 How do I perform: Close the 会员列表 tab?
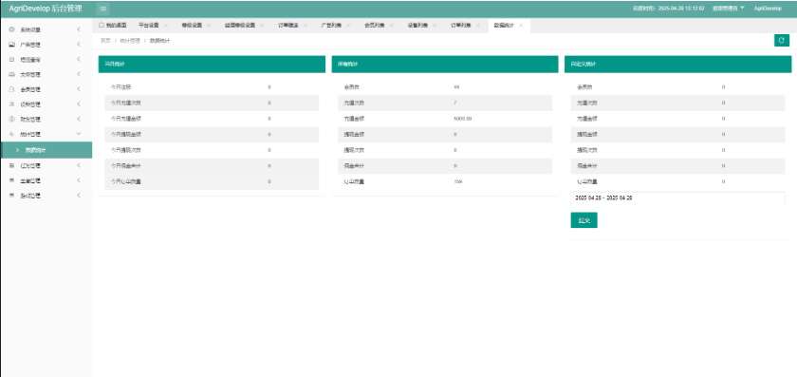391,25
